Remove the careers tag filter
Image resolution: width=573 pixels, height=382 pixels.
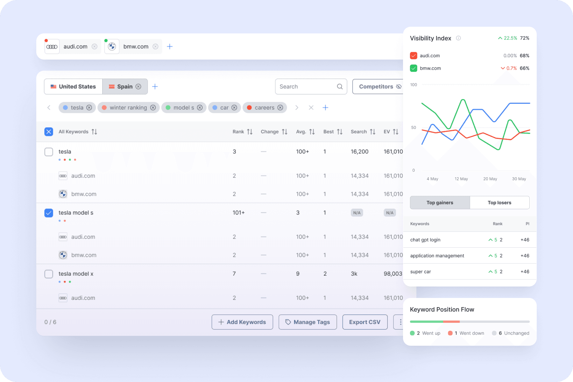(x=280, y=108)
